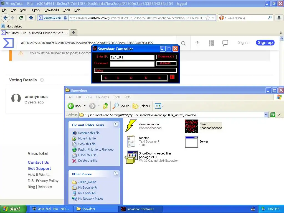Select the Server application file

coord(191,142)
